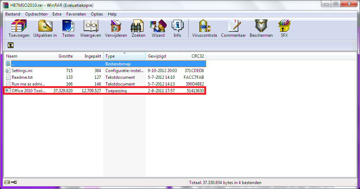Click the Toevoegen toolbar icon
360x189 pixels.
[x=19, y=26]
